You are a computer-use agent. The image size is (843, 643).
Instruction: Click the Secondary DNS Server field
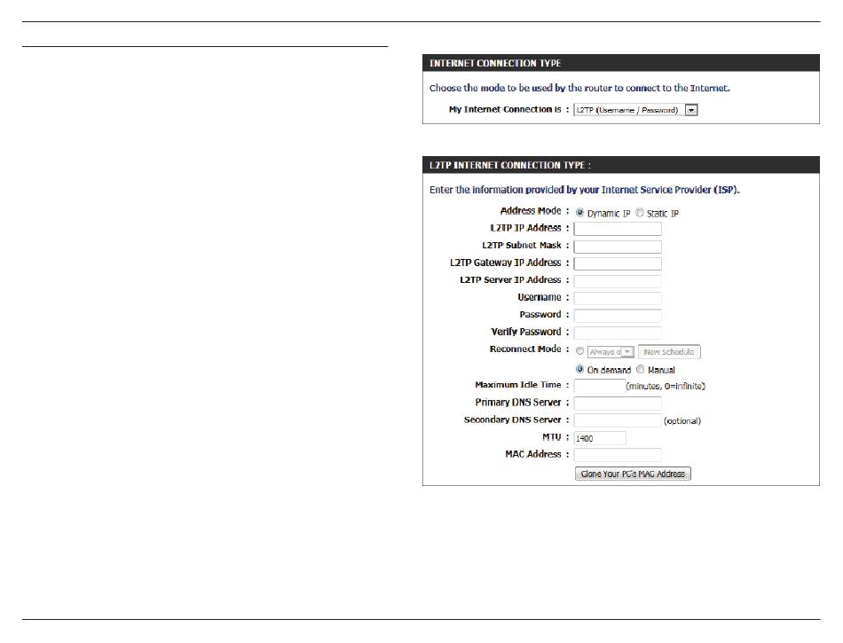[618, 420]
